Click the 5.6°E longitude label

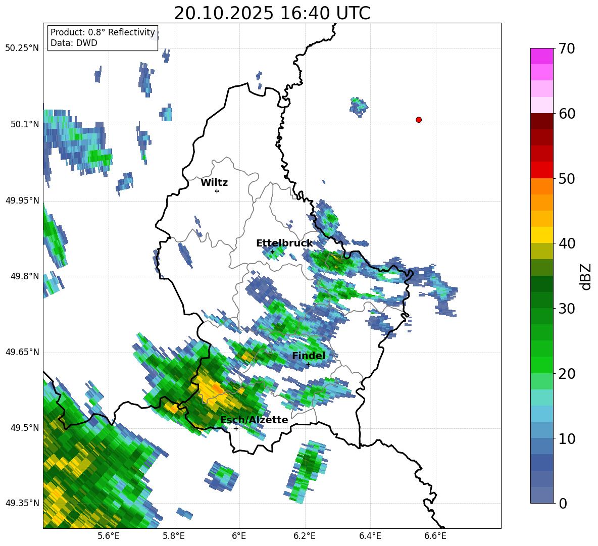tap(108, 536)
